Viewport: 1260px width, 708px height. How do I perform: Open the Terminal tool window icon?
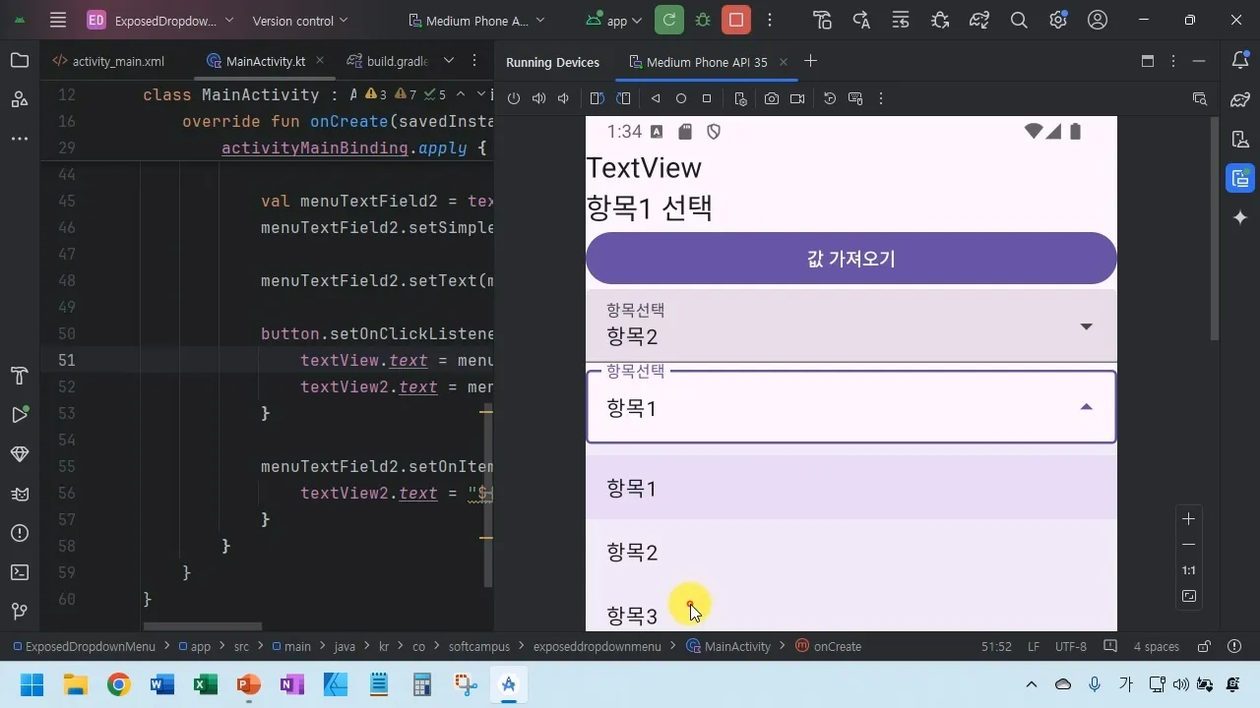point(19,571)
